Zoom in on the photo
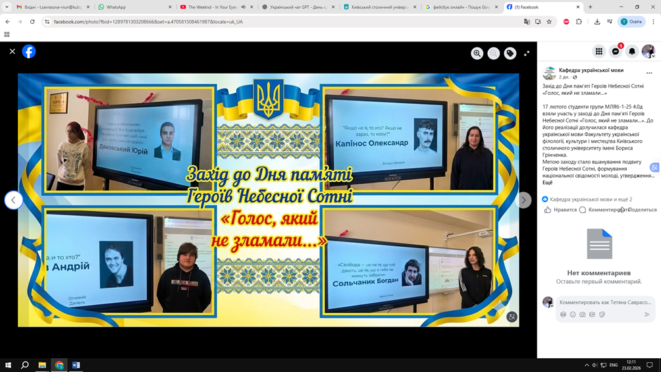This screenshot has height=372, width=661. click(477, 53)
